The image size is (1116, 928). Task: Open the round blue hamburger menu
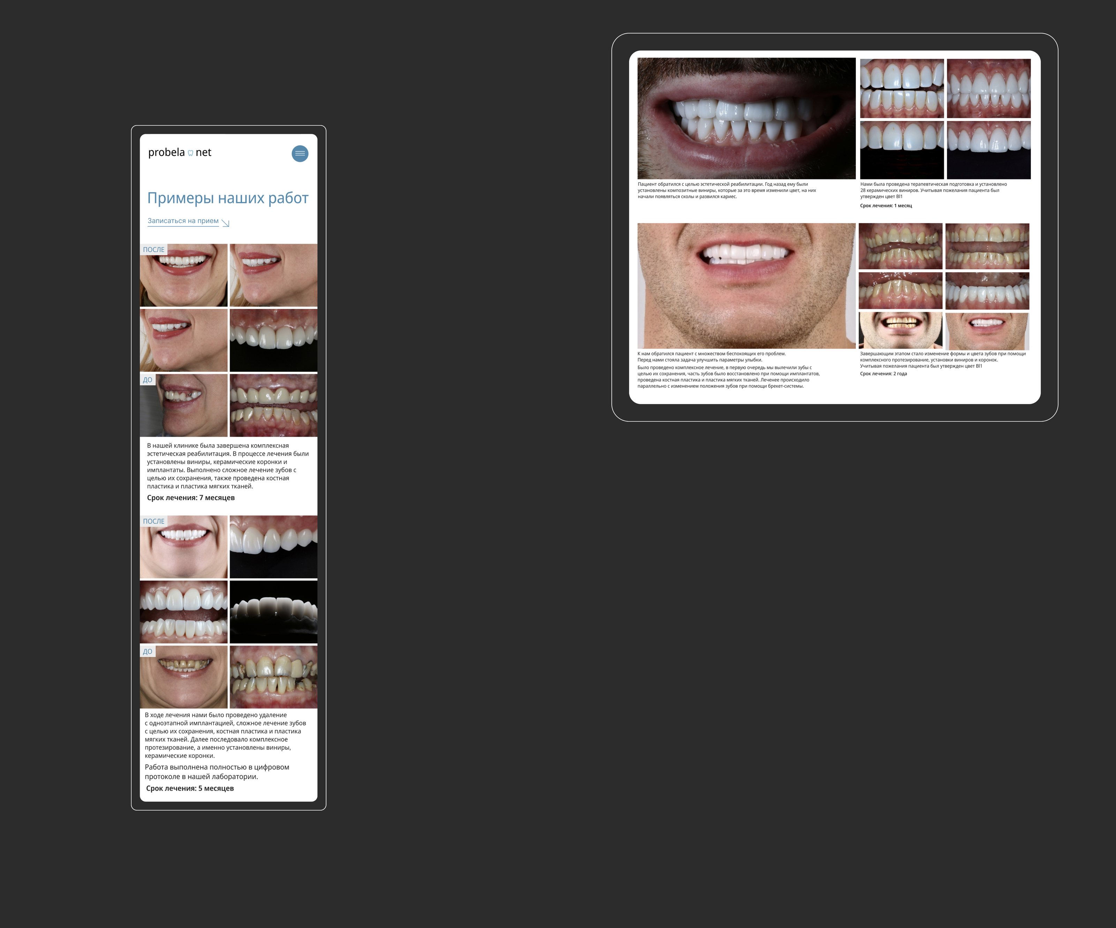click(300, 153)
